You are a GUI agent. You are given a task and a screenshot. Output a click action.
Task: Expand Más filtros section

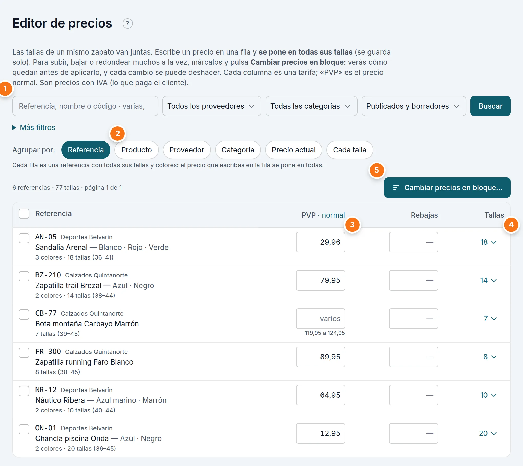[34, 127]
